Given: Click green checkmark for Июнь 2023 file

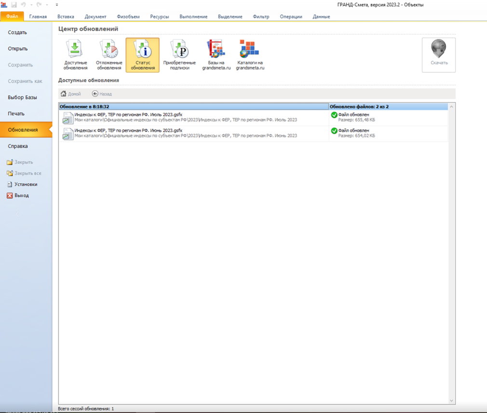Looking at the screenshot, I should click(x=334, y=131).
